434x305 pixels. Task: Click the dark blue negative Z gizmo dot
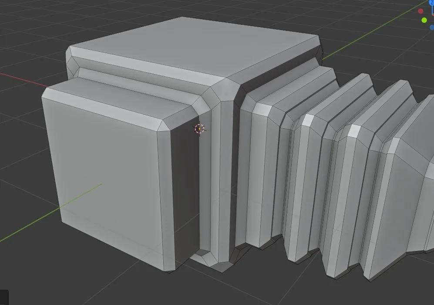[432, 27]
